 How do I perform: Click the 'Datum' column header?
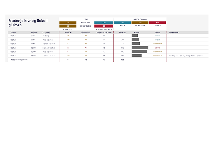coord(13,32)
